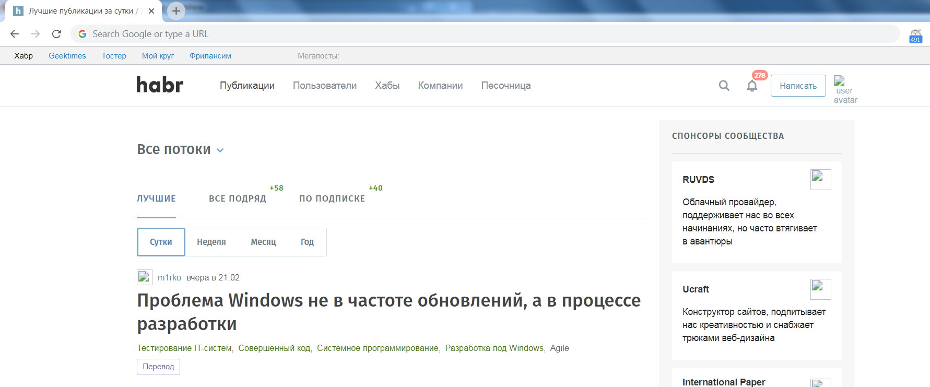
Task: Open article Проблема Windows не в частоте обновлений
Action: pos(389,312)
